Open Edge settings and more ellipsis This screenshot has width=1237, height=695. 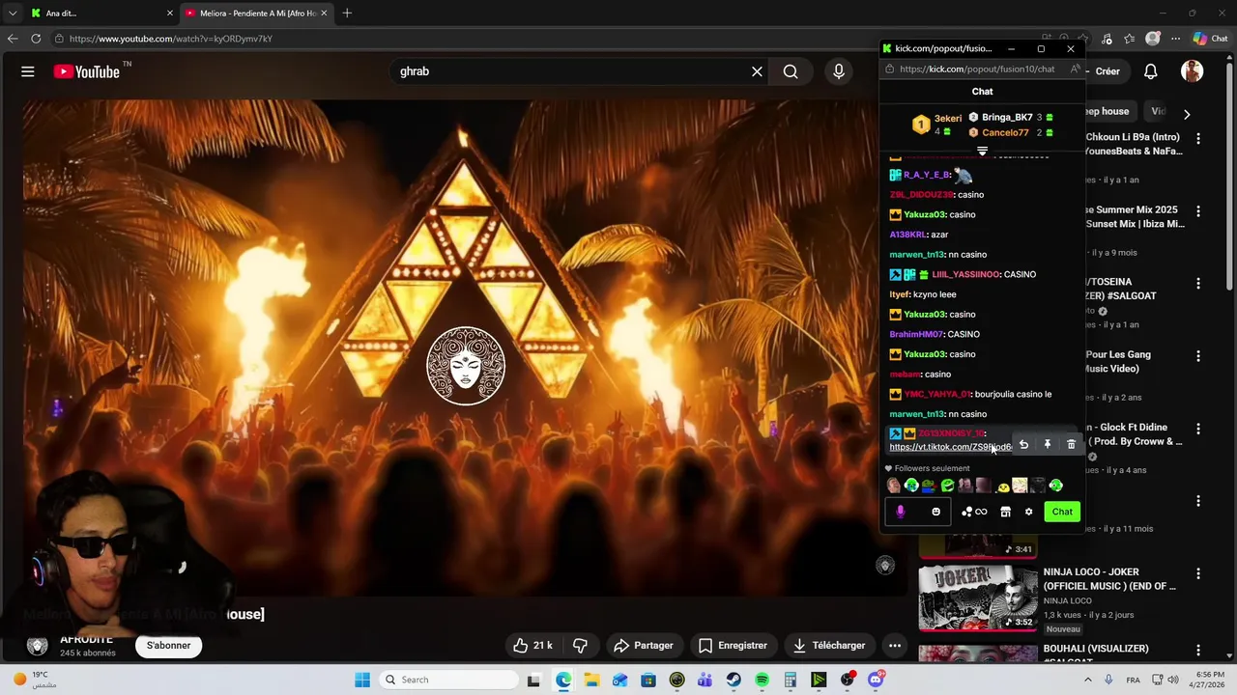coord(1176,39)
